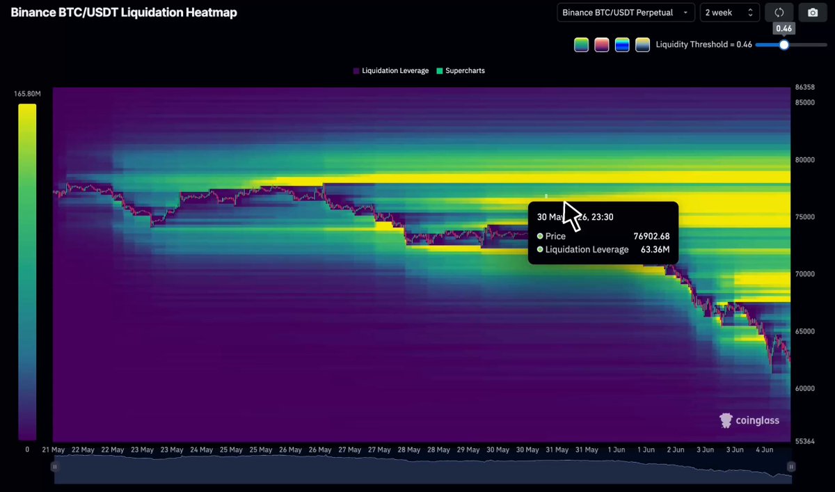Click the 86358 price axis label
The width and height of the screenshot is (835, 492).
pos(804,88)
